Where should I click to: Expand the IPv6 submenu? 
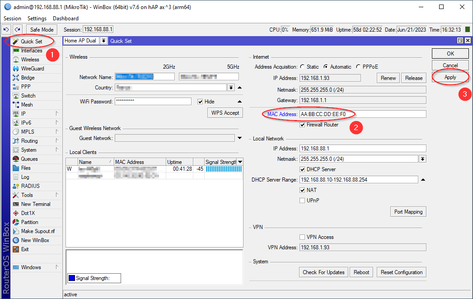tap(57, 123)
